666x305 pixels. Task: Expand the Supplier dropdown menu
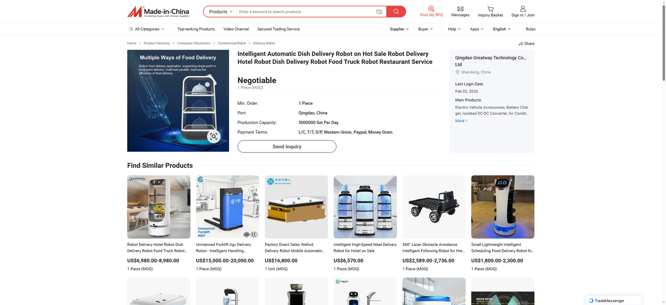[x=399, y=29]
